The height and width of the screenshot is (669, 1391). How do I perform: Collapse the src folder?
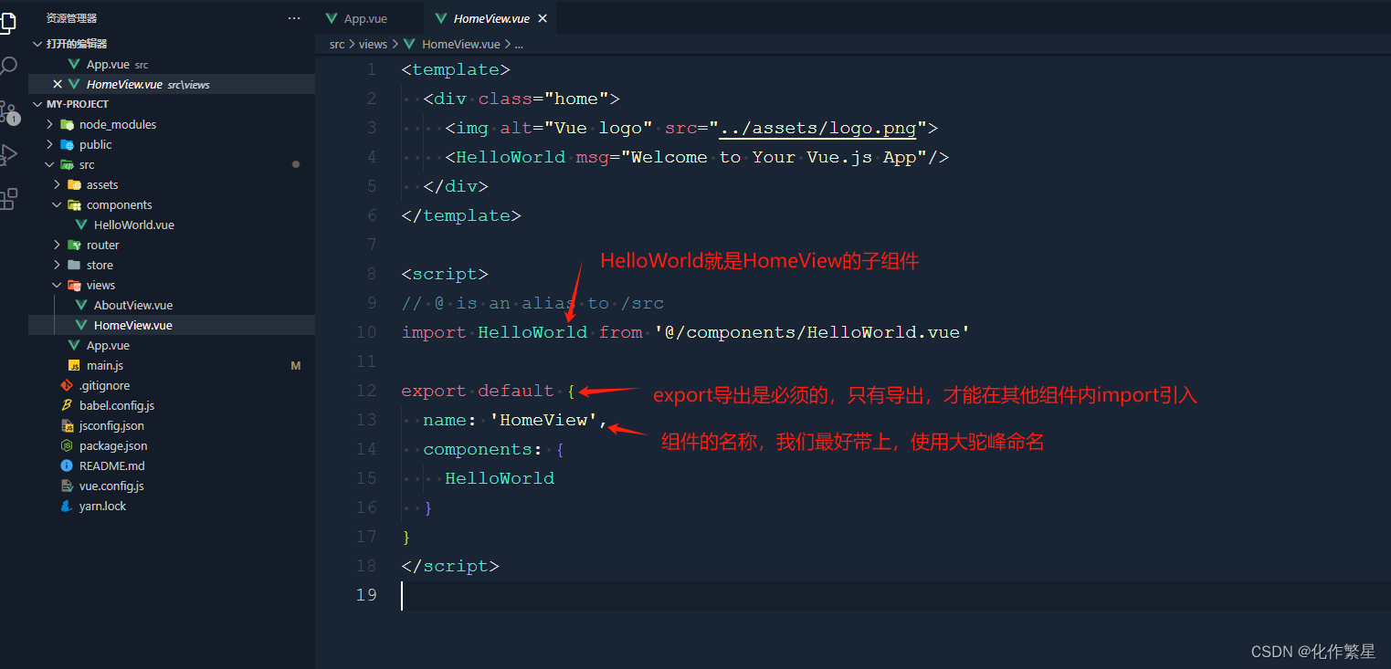tap(50, 164)
